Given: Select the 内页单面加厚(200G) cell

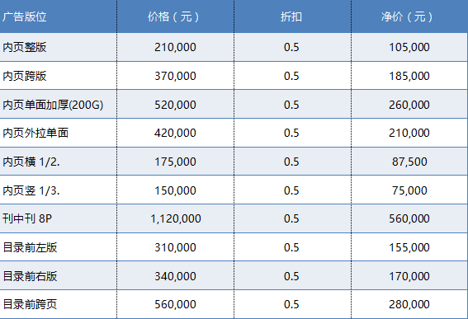Looking at the screenshot, I should tap(59, 105).
